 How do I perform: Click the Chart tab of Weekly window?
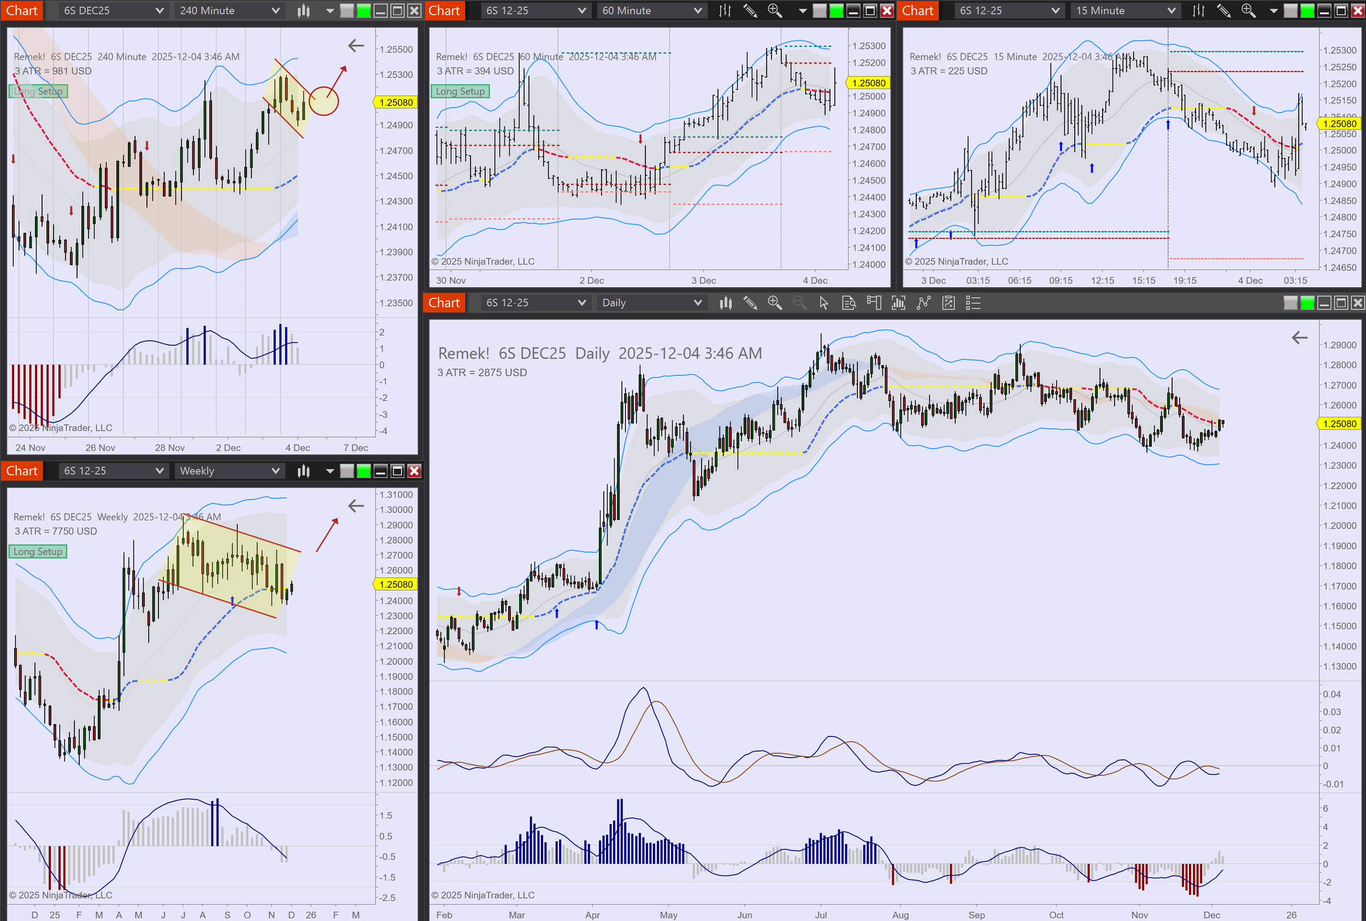pyautogui.click(x=22, y=470)
